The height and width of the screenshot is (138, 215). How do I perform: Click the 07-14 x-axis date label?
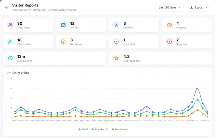tap(208, 121)
